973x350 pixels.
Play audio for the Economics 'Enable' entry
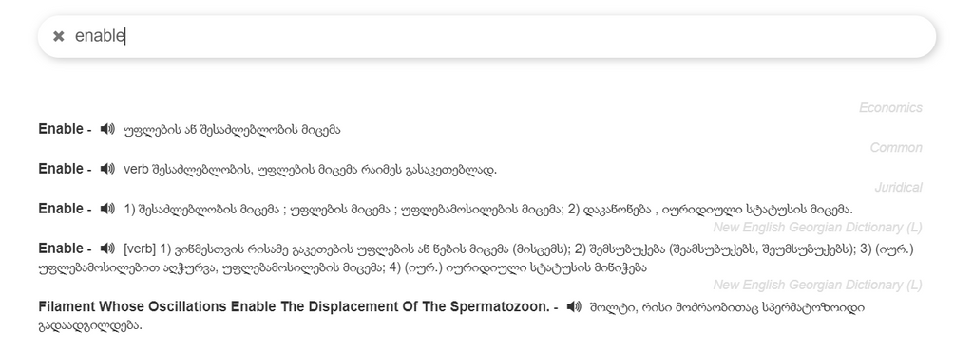point(107,129)
